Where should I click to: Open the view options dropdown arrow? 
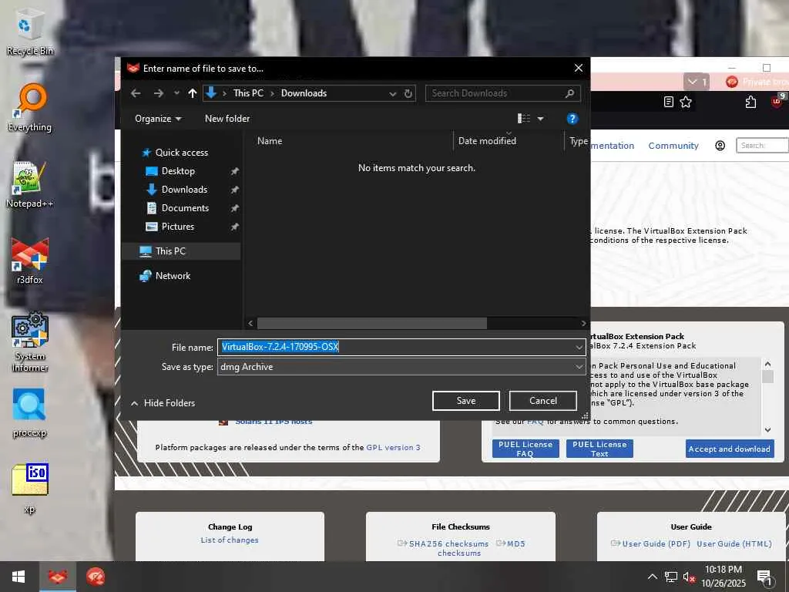click(540, 119)
